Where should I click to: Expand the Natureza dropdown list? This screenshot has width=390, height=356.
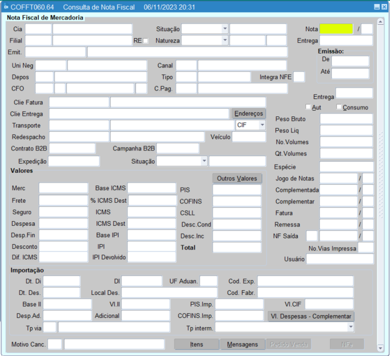pos(225,41)
